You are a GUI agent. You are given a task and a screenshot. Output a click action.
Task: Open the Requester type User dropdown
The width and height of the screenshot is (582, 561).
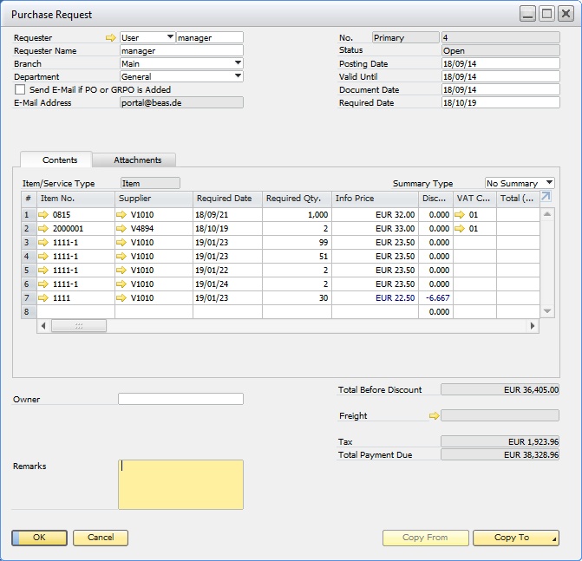tap(170, 37)
